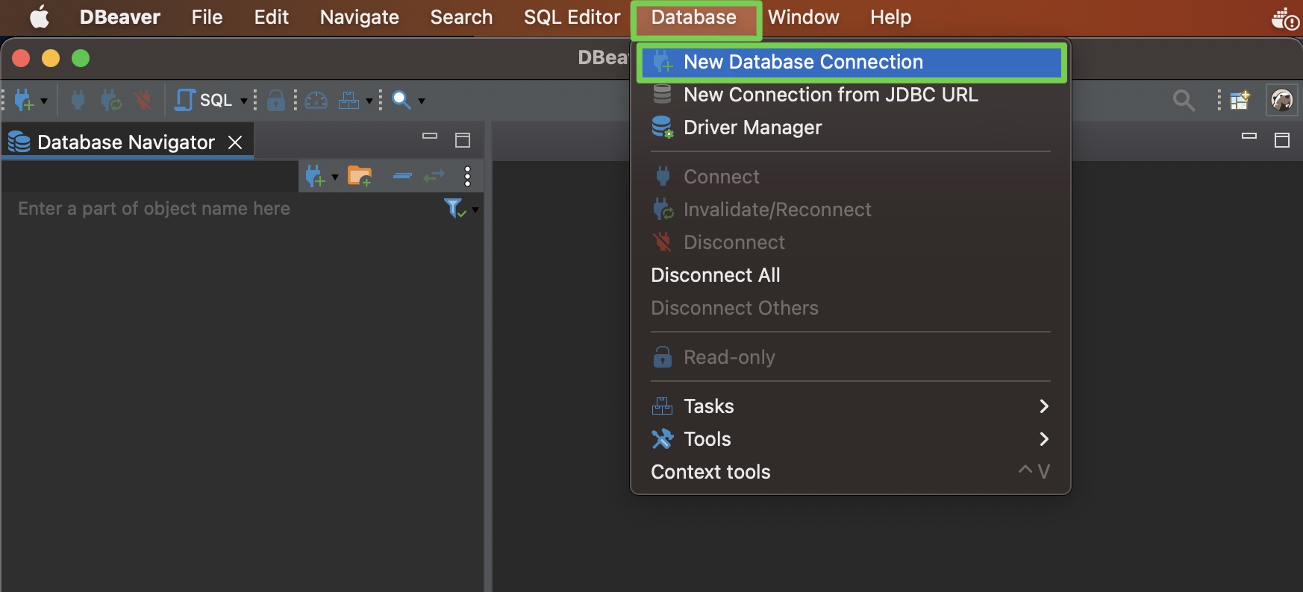This screenshot has width=1303, height=592.
Task: Minimize the Database Navigator panel
Action: [x=430, y=136]
